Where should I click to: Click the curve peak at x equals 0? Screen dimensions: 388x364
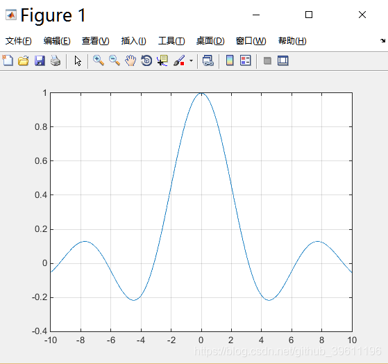click(201, 93)
